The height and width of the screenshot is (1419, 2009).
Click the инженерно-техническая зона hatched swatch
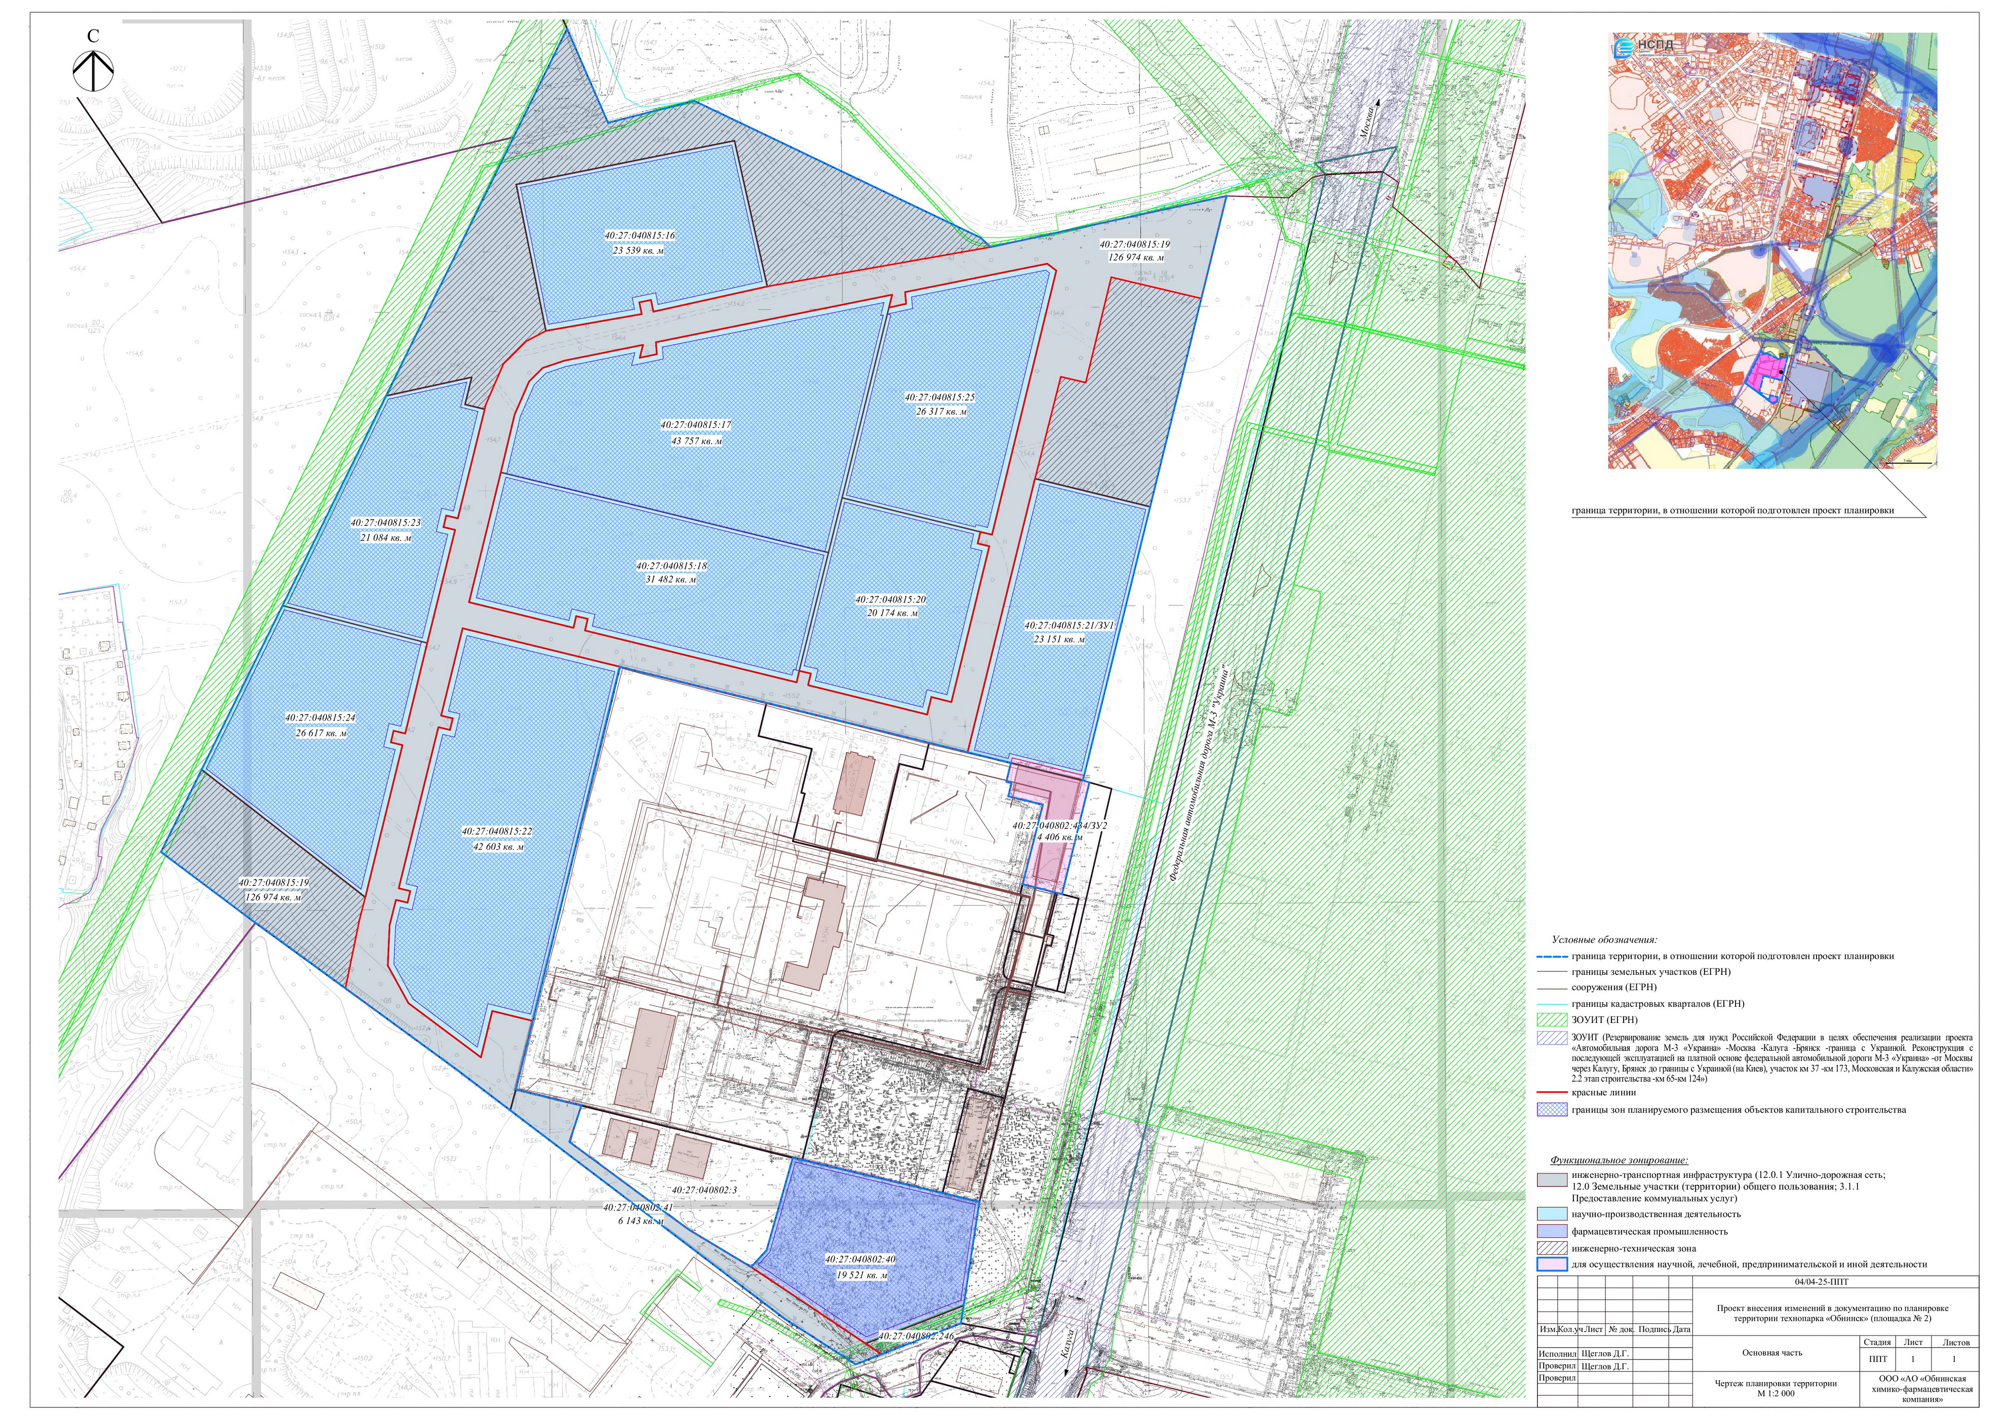point(1552,1248)
